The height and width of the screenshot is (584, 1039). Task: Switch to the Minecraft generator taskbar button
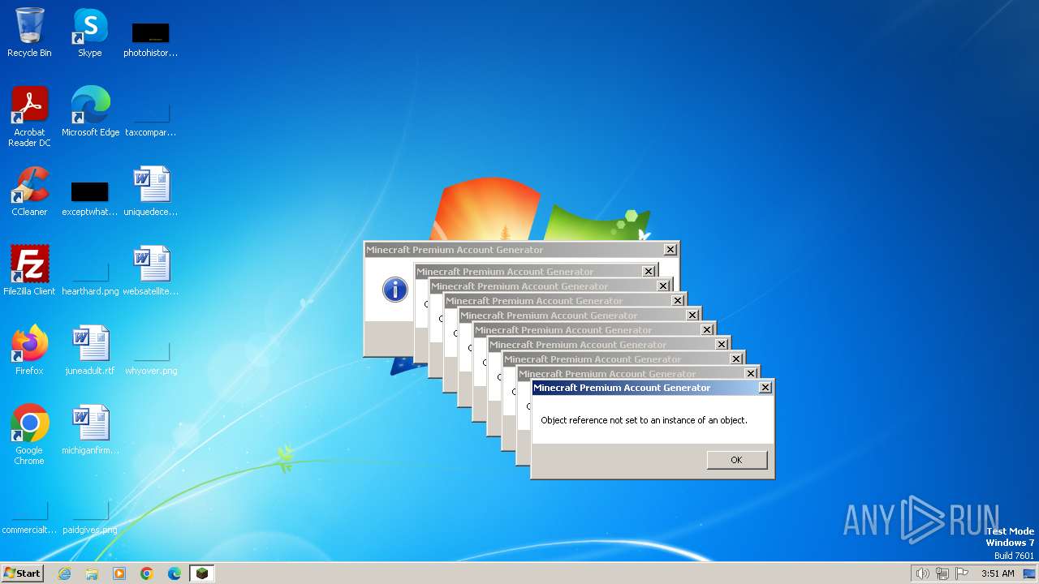pos(201,573)
